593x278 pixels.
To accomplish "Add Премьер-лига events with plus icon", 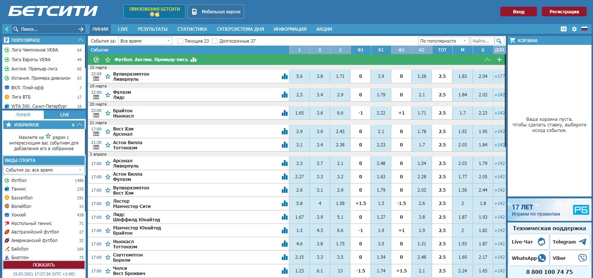I will [x=499, y=60].
